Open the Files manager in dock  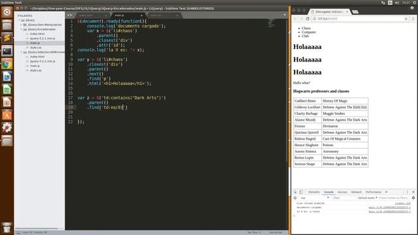(x=7, y=25)
